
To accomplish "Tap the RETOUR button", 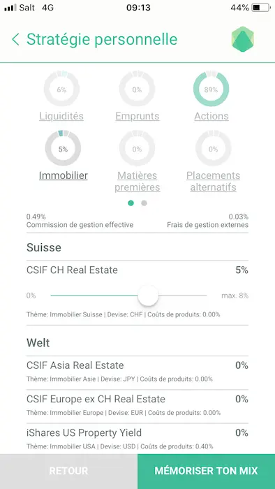I will click(x=68, y=472).
